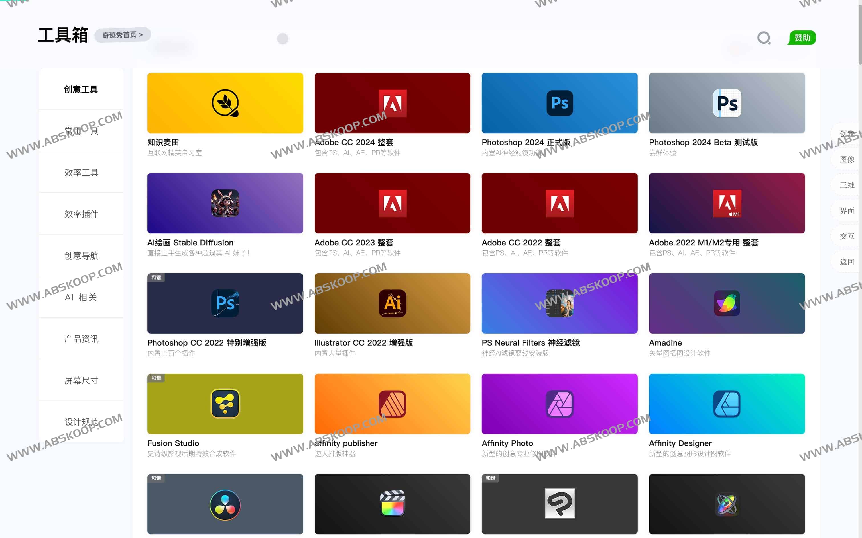The height and width of the screenshot is (538, 862).
Task: Open Illustrator CC 2022 增强版 title
Action: [364, 343]
